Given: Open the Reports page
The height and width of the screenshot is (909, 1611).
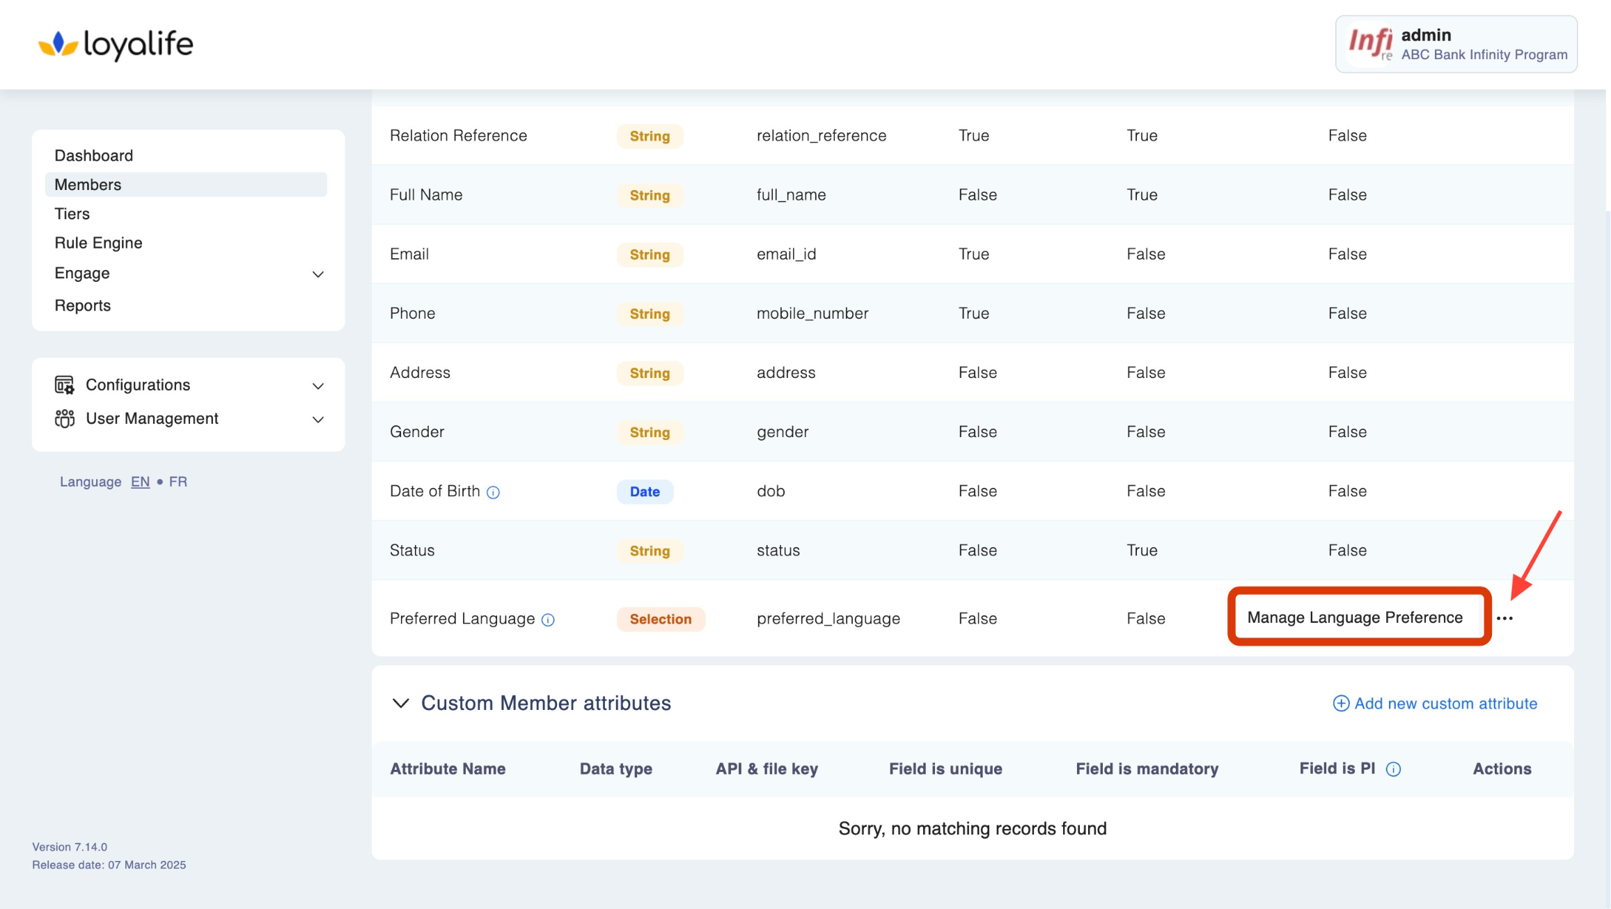Looking at the screenshot, I should pyautogui.click(x=82, y=306).
